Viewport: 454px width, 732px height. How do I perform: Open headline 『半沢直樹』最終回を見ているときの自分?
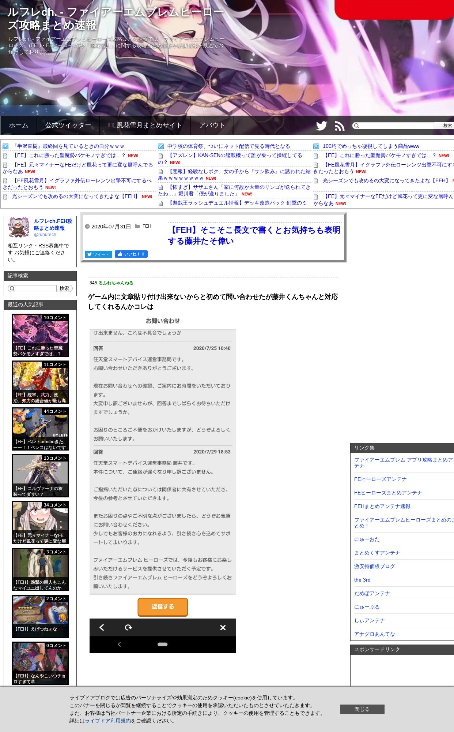pyautogui.click(x=68, y=146)
